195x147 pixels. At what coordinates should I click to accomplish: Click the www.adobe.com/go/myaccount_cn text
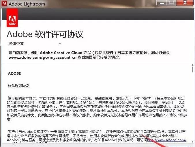point(42,58)
